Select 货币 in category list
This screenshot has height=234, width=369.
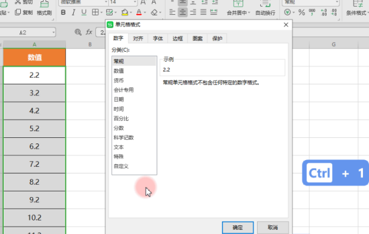click(134, 80)
